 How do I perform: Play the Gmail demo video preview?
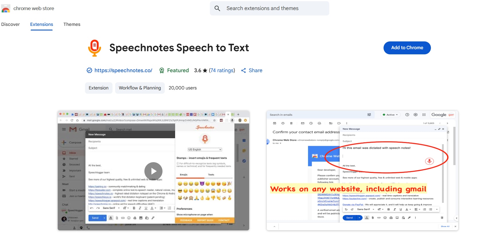click(153, 171)
